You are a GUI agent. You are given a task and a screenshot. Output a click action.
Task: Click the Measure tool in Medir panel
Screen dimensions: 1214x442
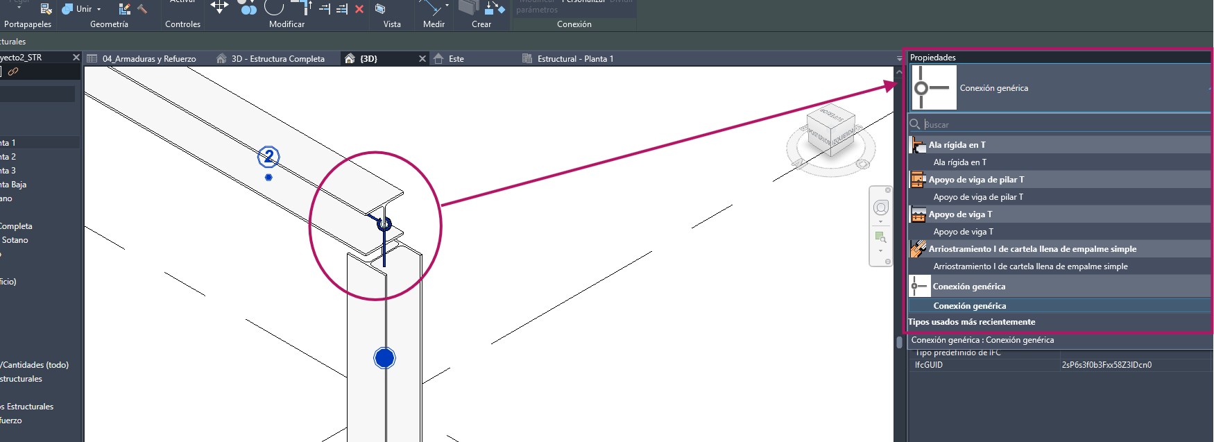(x=431, y=8)
